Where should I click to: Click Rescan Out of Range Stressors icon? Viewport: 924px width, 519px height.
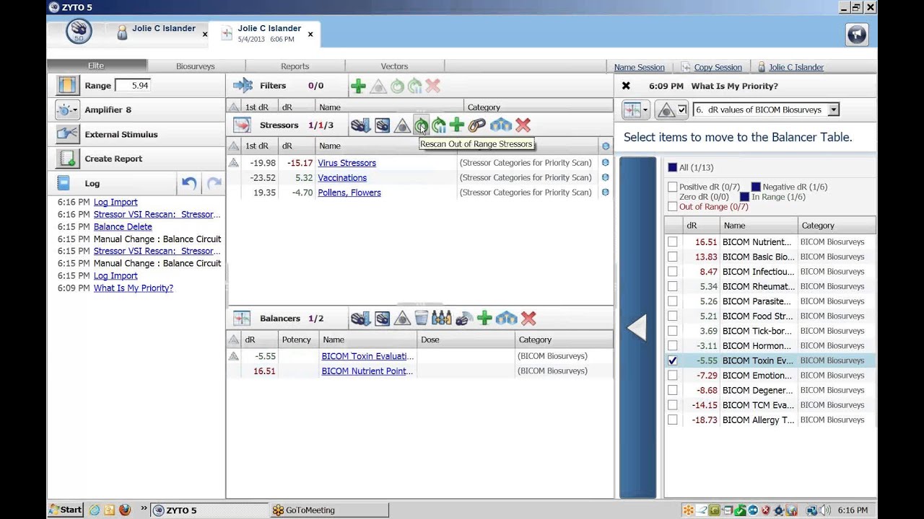(422, 125)
